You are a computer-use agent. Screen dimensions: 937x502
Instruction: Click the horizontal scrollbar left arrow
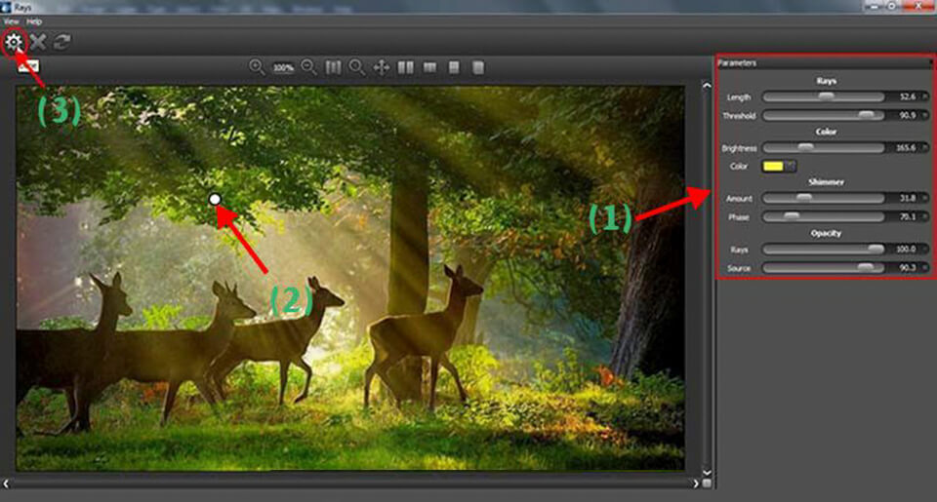click(6, 483)
